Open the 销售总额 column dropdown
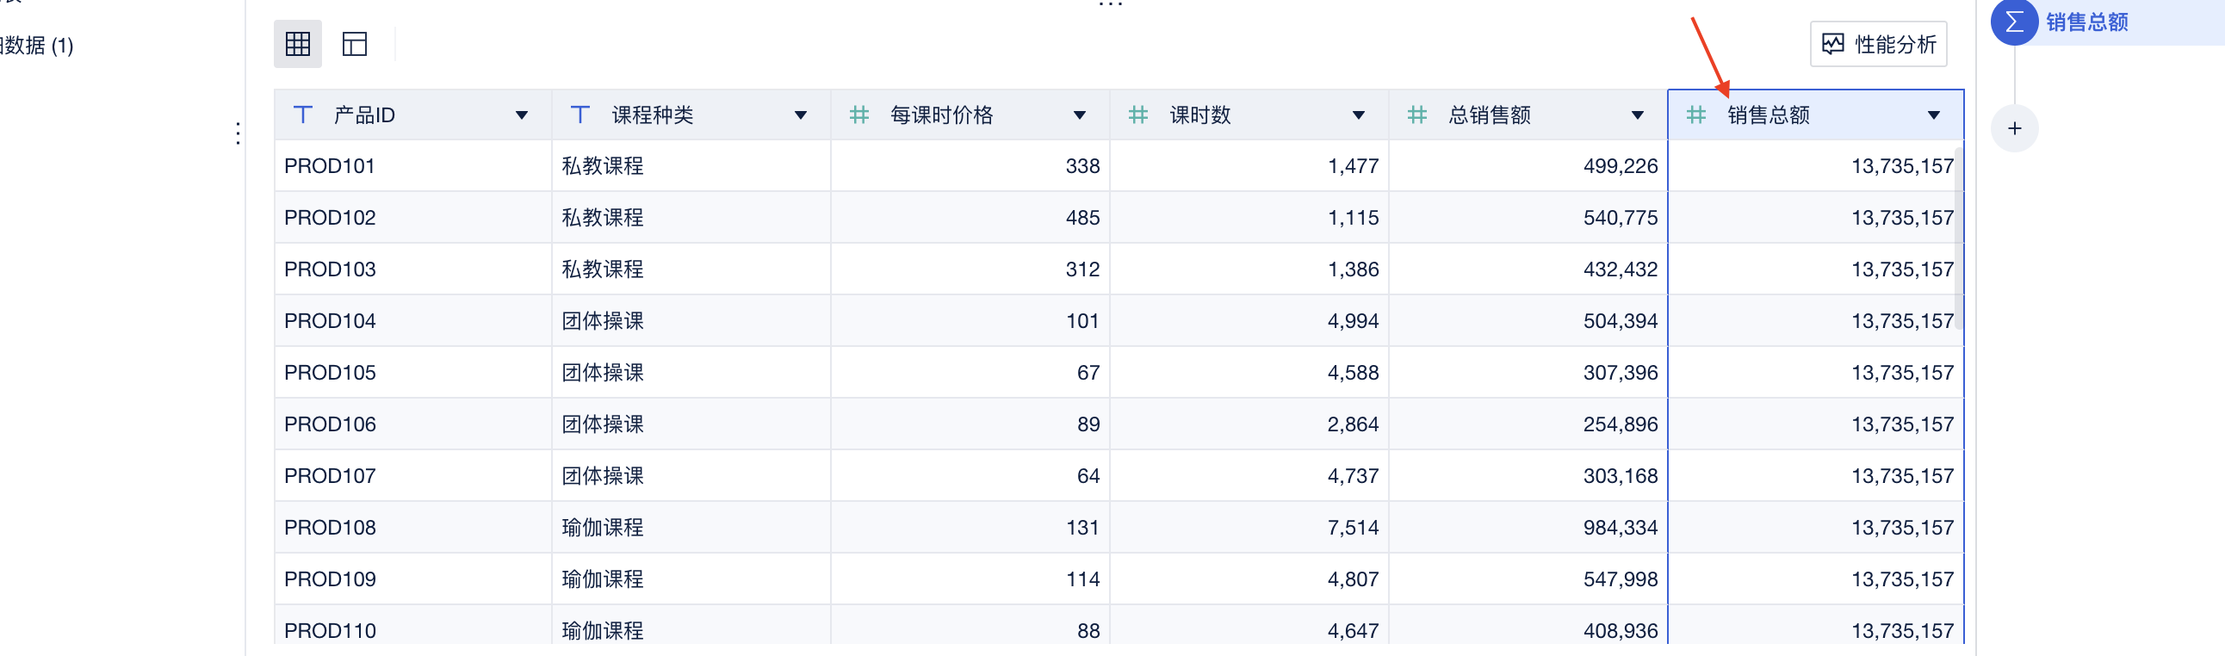 [1934, 115]
